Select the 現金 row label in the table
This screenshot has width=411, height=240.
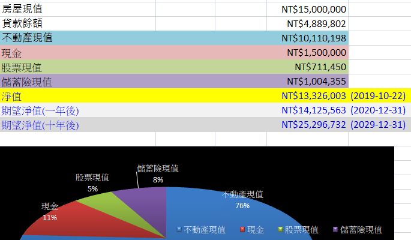tap(11, 53)
